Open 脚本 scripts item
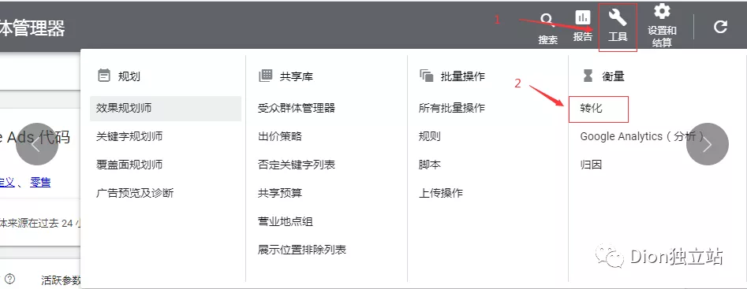This screenshot has width=747, height=289. click(x=429, y=165)
